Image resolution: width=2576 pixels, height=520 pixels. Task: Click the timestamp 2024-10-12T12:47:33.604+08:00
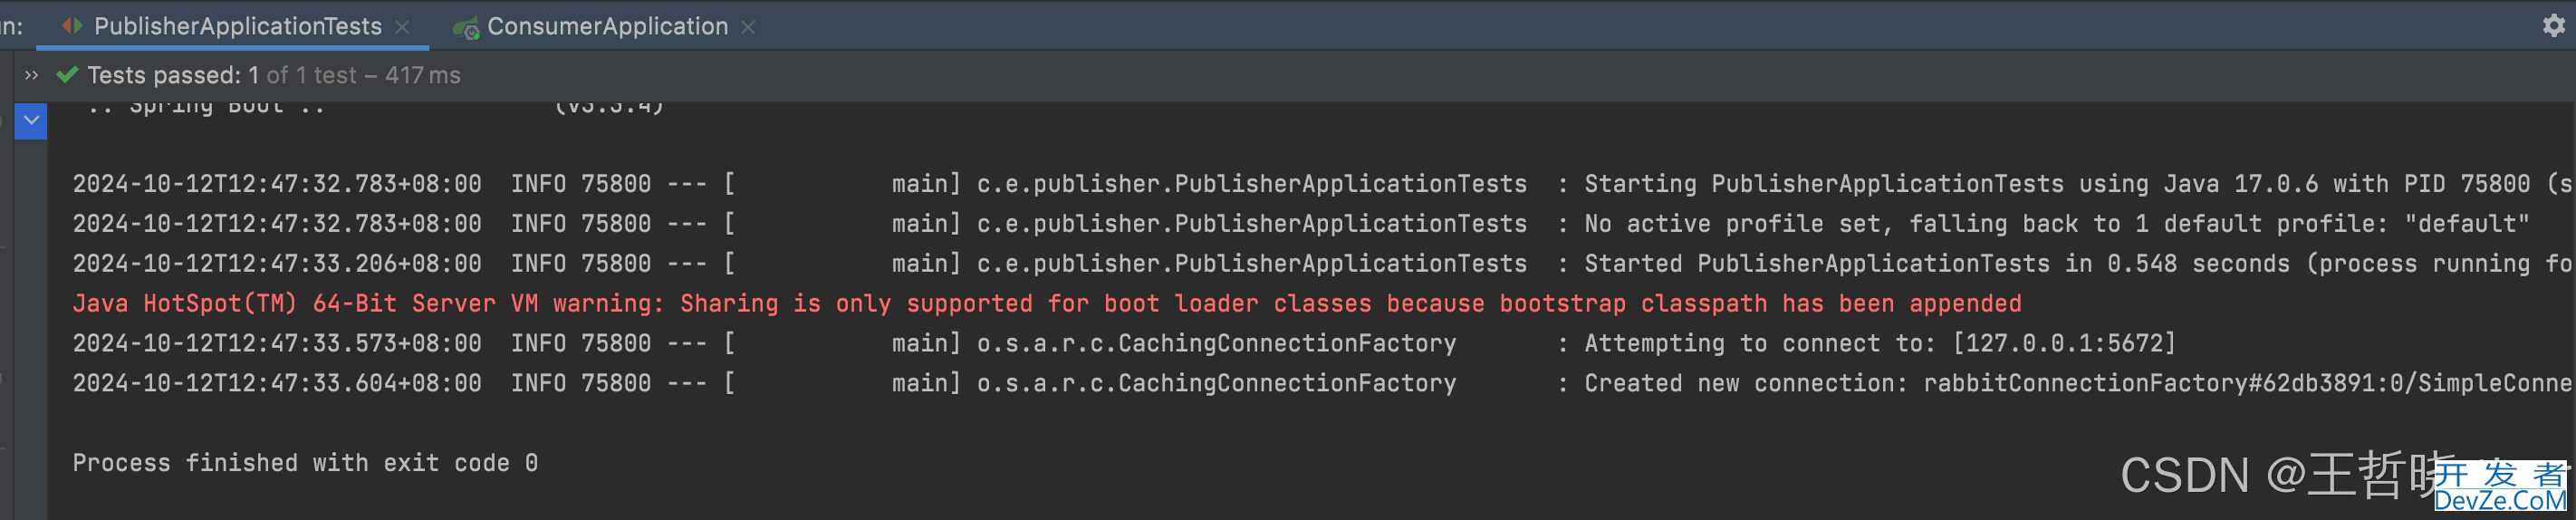277,384
